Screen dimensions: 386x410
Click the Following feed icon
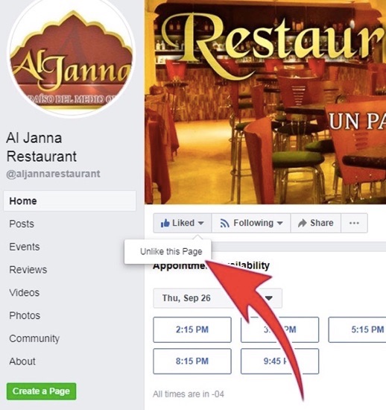coord(224,223)
